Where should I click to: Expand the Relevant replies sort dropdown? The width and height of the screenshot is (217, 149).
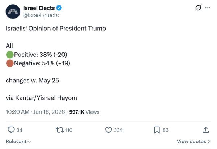click(18, 141)
